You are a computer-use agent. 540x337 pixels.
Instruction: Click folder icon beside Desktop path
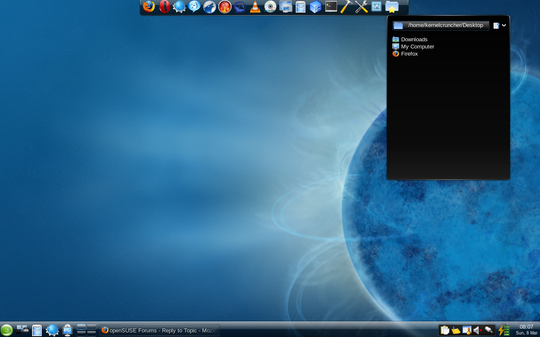click(x=398, y=26)
